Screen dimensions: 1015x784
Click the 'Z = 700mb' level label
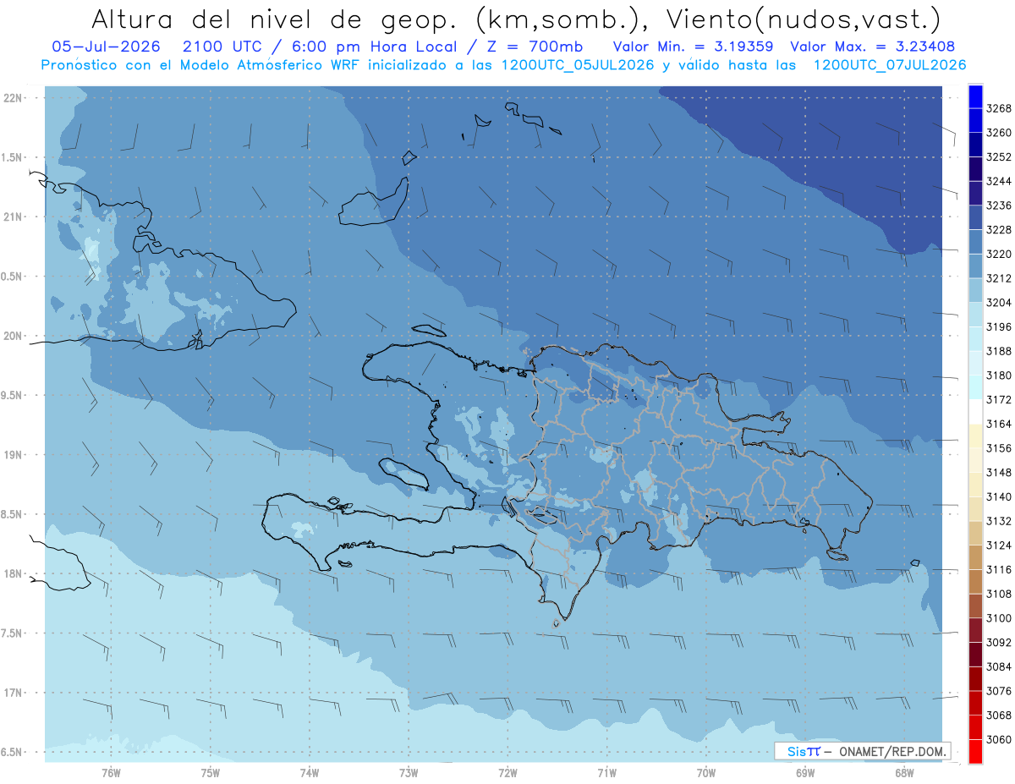click(x=535, y=47)
